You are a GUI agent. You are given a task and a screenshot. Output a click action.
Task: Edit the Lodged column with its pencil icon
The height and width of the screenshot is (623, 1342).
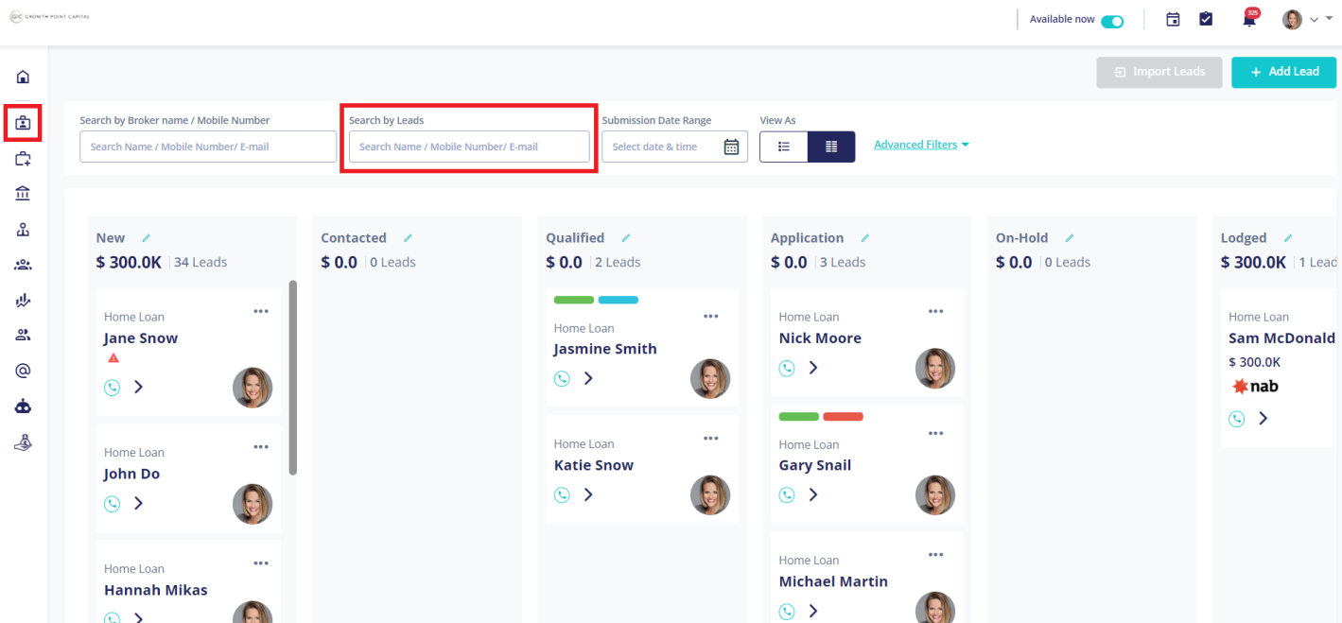(1287, 238)
